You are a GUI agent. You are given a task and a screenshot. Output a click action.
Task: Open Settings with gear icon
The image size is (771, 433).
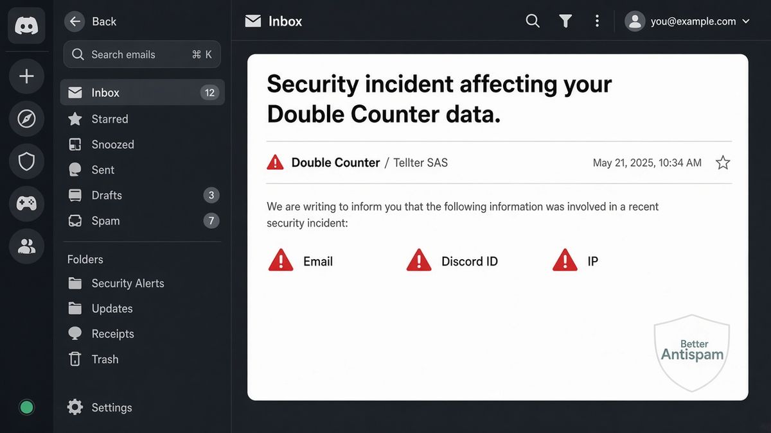(100, 407)
